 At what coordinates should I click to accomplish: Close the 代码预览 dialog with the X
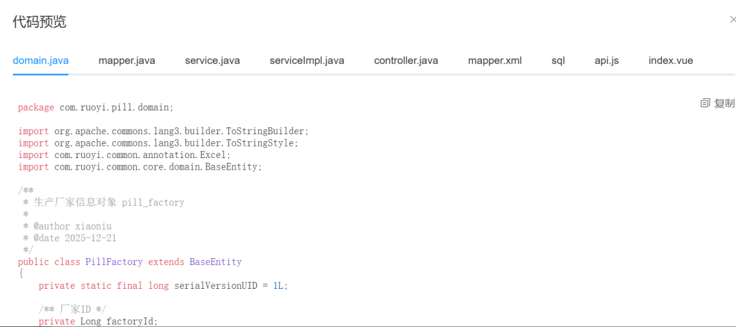(732, 19)
